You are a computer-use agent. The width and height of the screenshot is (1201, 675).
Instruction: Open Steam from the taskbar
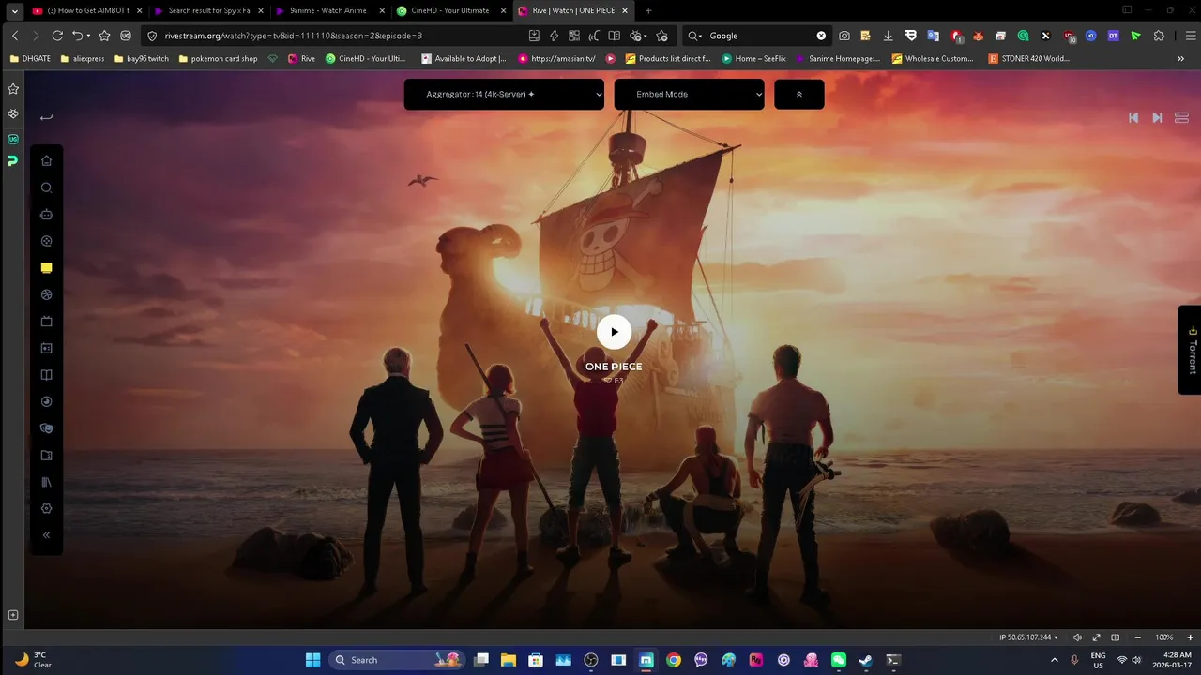(866, 660)
